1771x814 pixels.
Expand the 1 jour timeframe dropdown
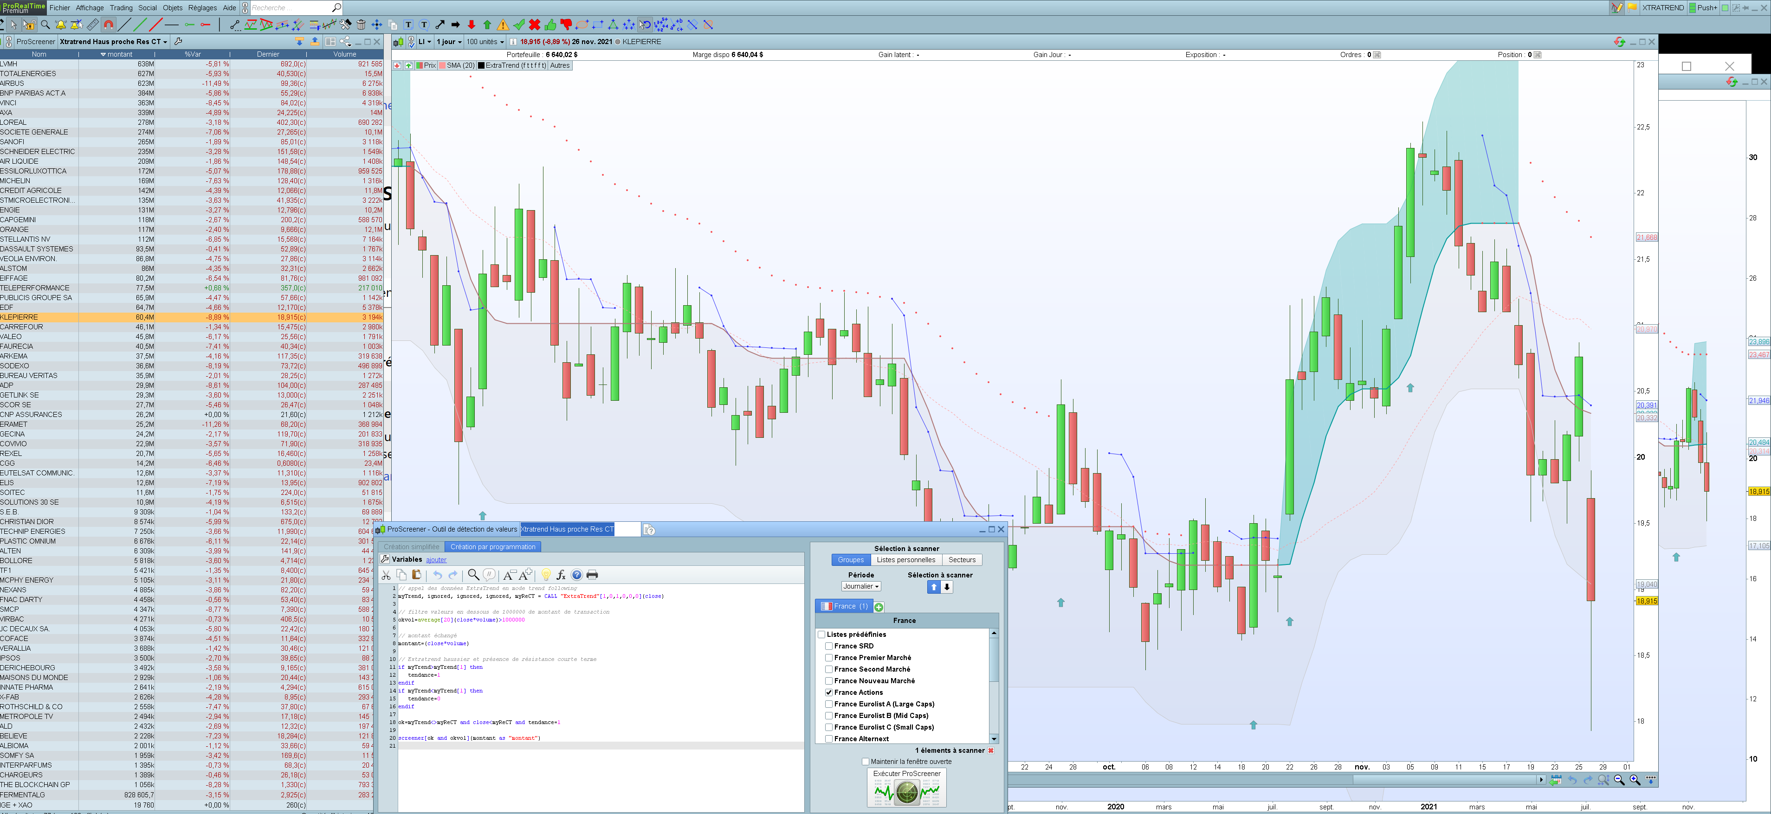[x=449, y=42]
